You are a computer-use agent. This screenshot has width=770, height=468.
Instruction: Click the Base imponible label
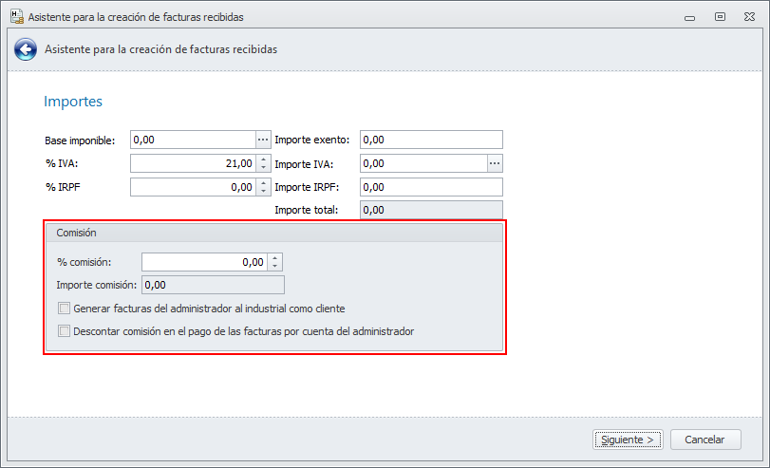point(80,140)
